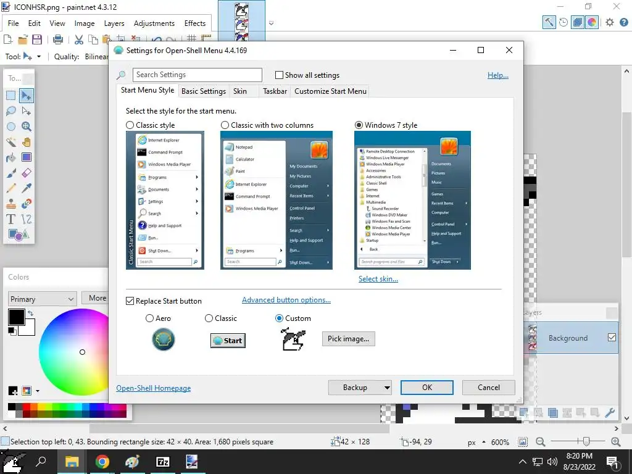
Task: Click the Save icon in paint.net toolbar
Action: point(37,39)
